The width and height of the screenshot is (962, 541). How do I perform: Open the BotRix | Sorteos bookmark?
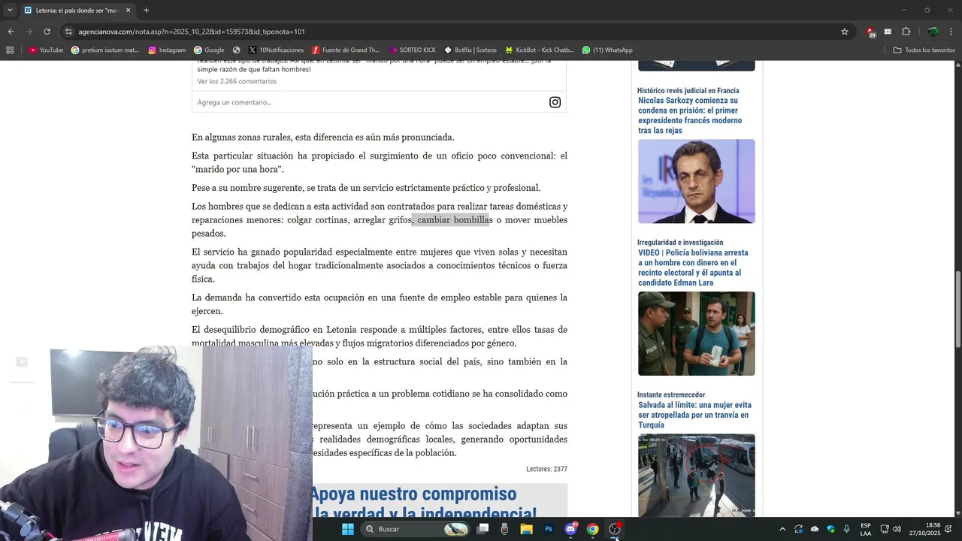(x=470, y=50)
